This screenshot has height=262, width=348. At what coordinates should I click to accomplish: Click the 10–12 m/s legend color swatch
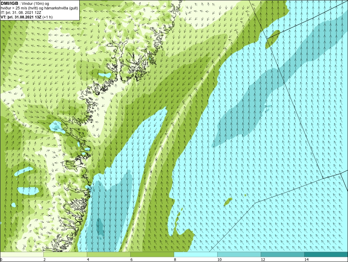239,254
